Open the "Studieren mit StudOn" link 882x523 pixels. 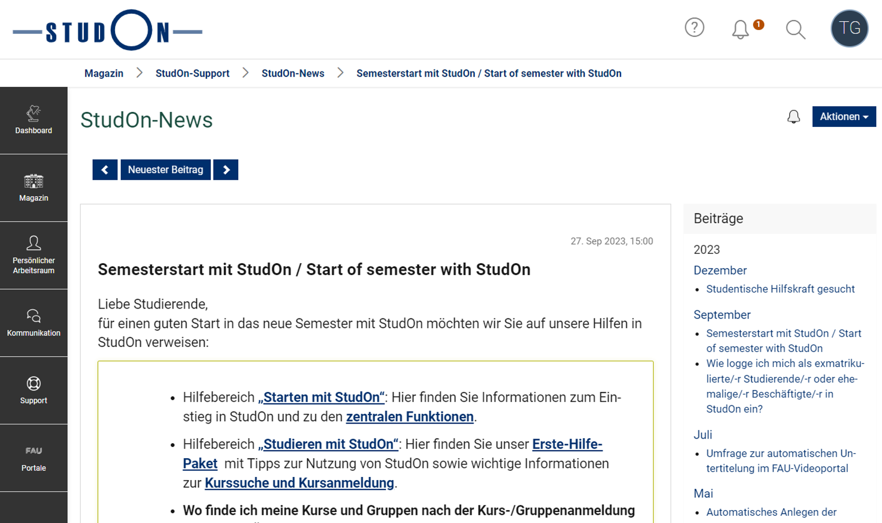point(328,444)
